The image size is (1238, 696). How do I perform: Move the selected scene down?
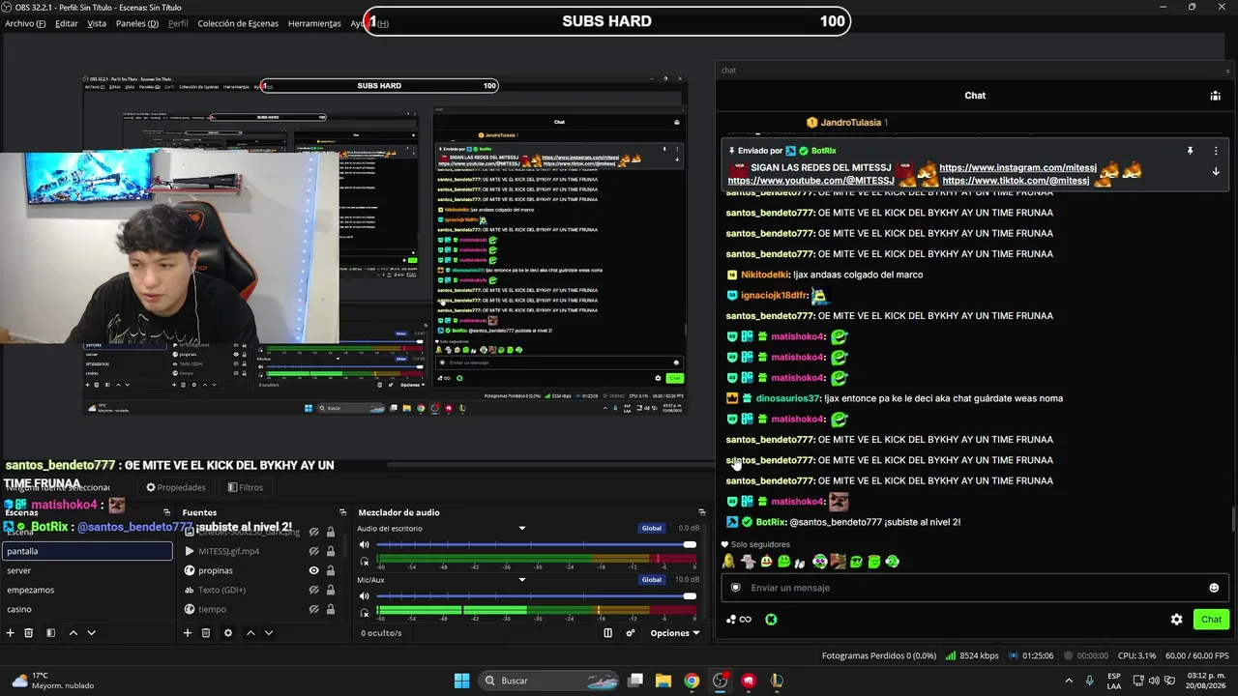[x=91, y=633]
